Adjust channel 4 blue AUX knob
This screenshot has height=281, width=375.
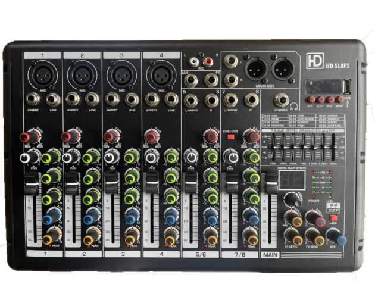click(171, 217)
